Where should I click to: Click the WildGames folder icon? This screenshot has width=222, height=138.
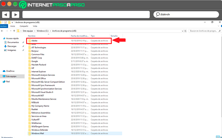(x=29, y=123)
